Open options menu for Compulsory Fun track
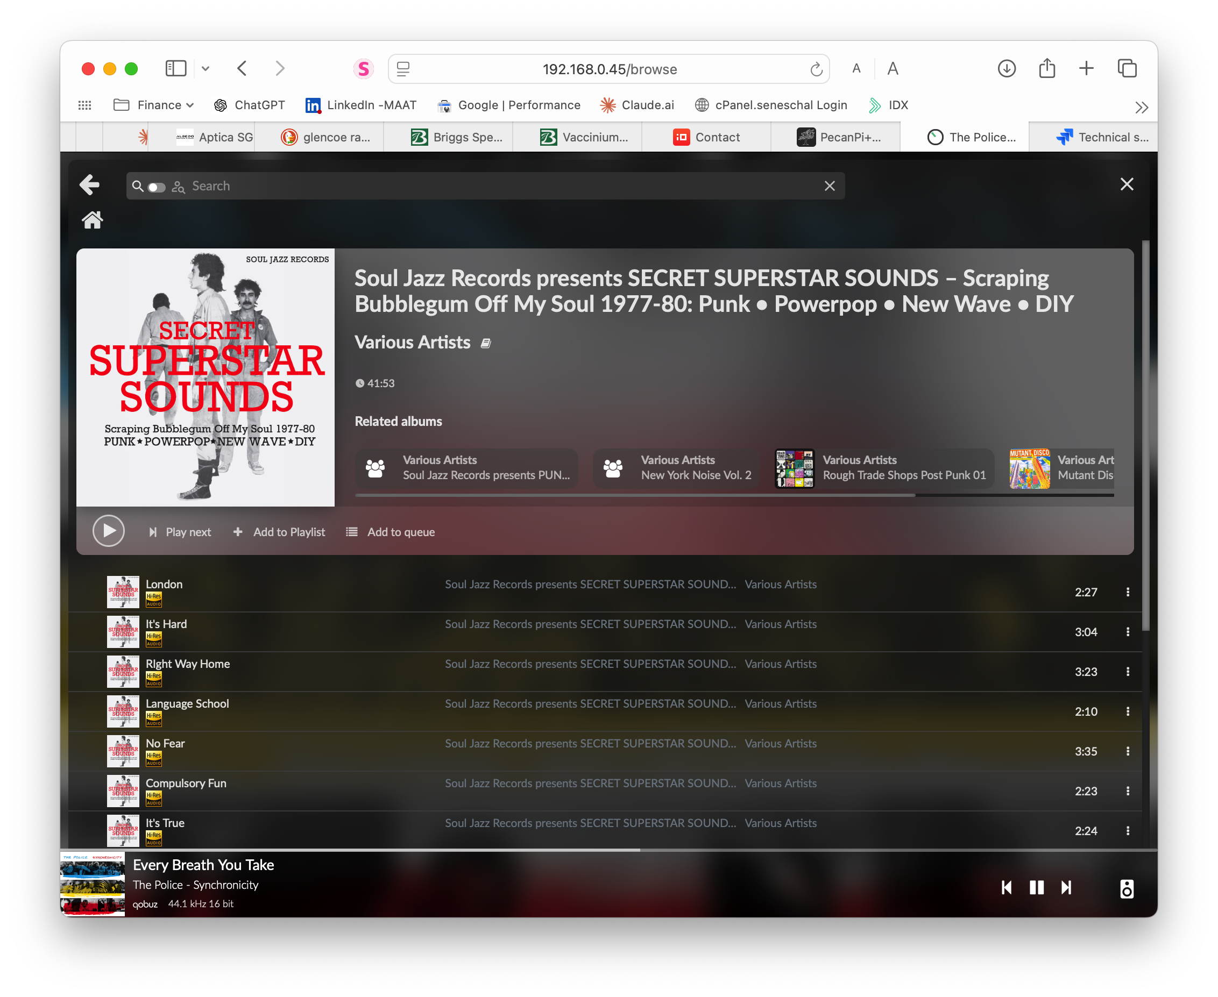This screenshot has height=997, width=1218. [1128, 791]
